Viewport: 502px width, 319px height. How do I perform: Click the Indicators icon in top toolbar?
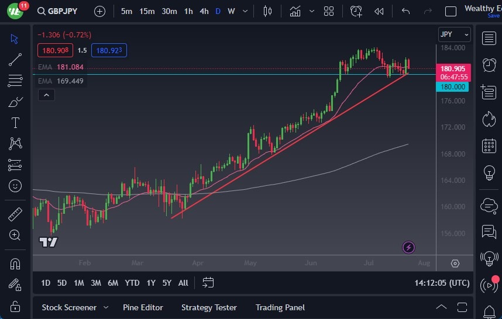click(295, 11)
